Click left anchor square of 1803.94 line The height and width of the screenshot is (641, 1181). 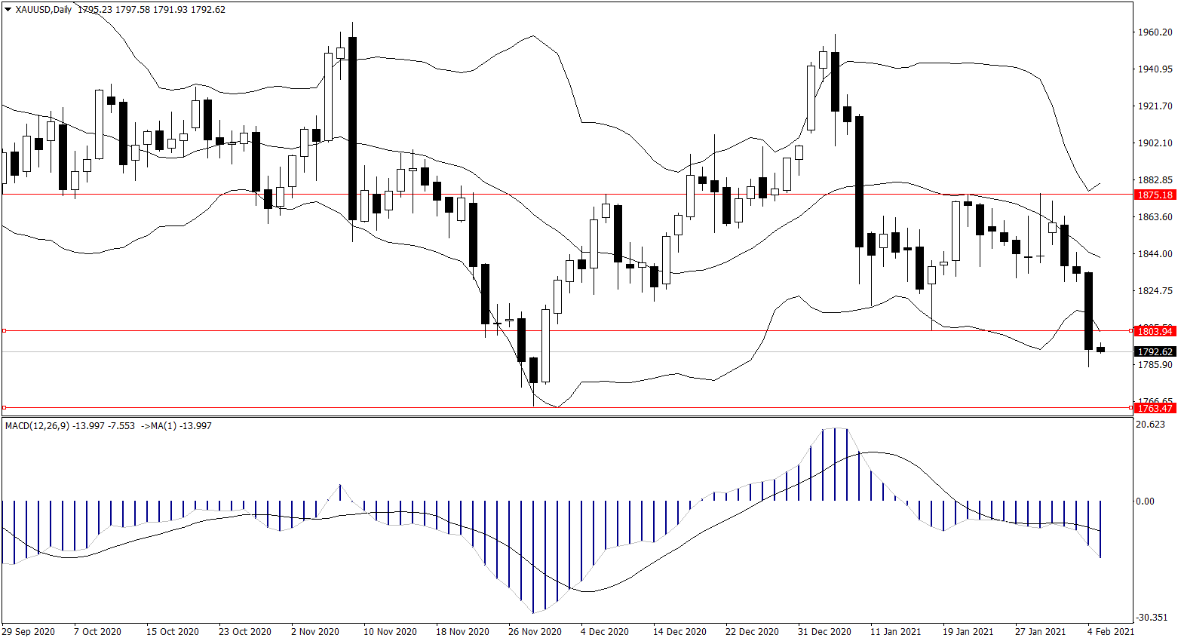point(4,331)
